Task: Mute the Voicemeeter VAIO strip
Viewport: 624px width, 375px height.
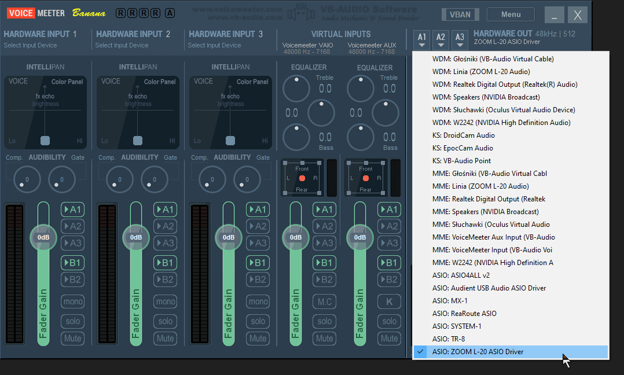Action: tap(324, 339)
